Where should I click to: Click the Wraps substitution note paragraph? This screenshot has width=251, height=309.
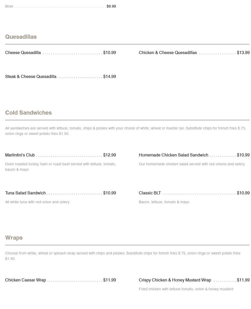(x=123, y=256)
